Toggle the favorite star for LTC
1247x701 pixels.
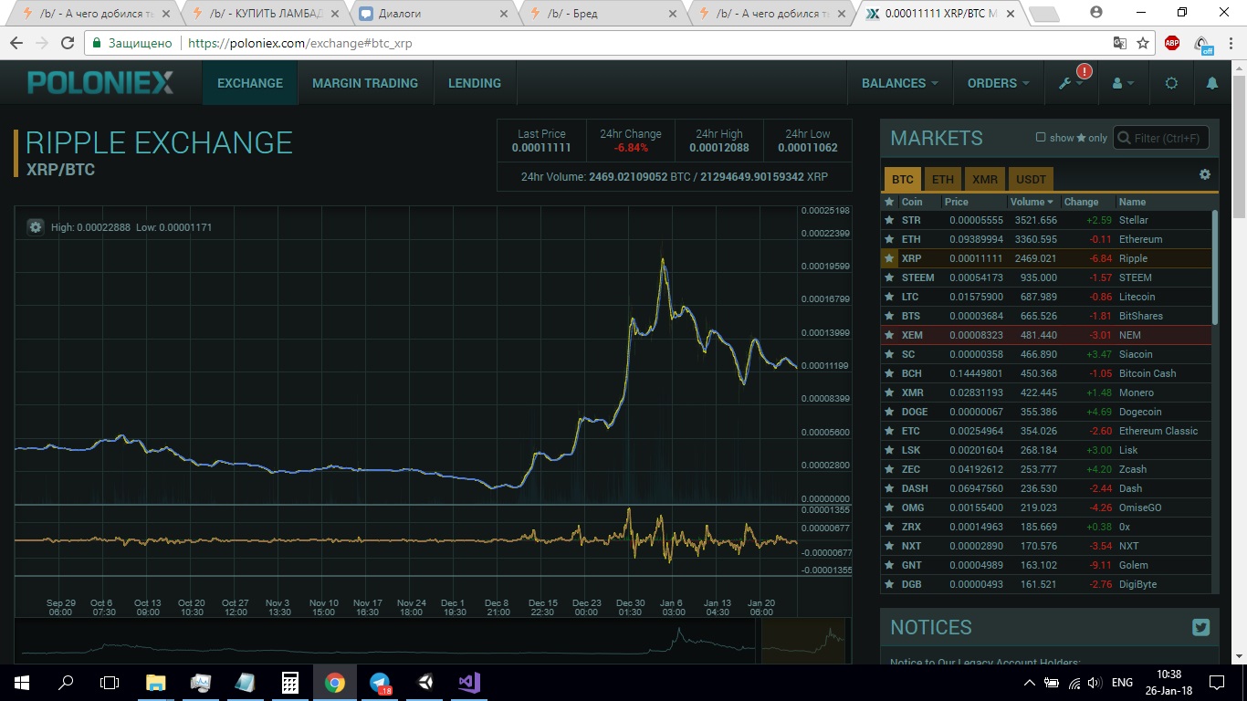tap(889, 297)
